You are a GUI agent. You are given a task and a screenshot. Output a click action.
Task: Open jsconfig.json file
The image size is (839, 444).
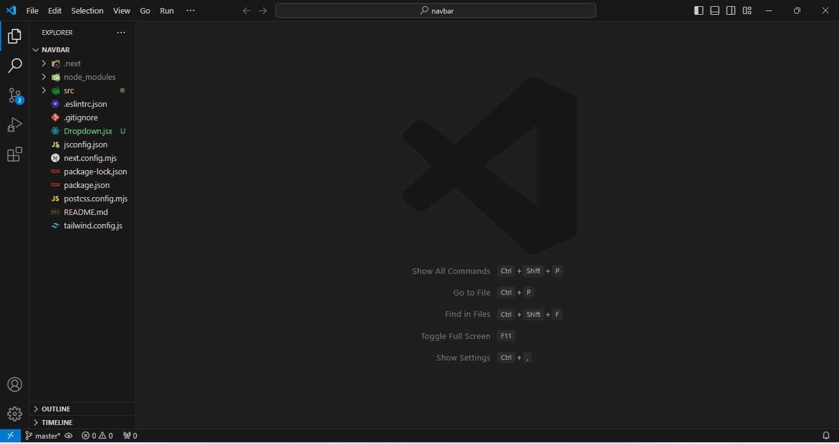click(82, 144)
